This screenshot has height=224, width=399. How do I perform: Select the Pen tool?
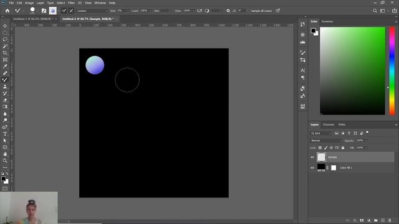coord(5,127)
